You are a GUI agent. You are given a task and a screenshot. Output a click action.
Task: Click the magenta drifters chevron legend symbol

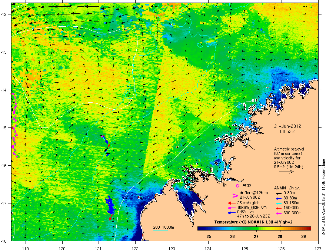click(x=235, y=196)
